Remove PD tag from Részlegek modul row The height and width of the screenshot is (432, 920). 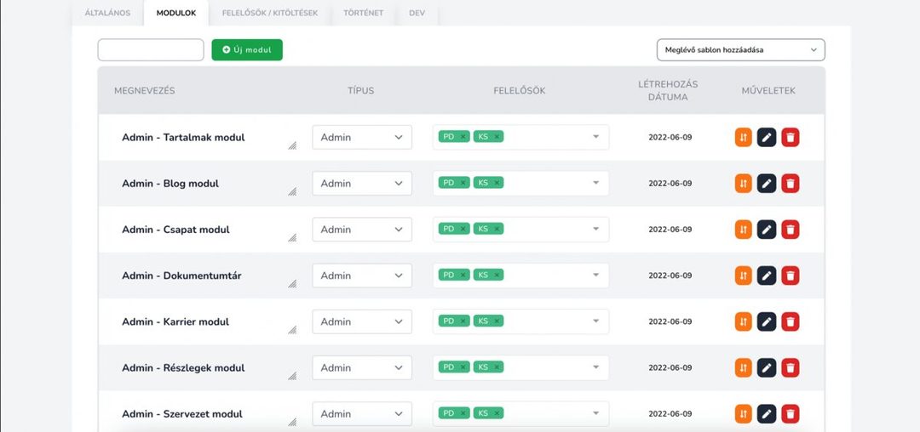coord(463,367)
